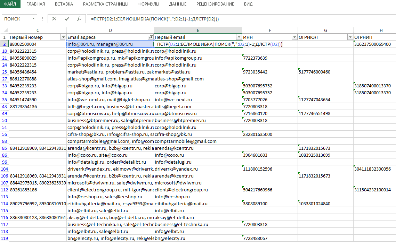Open РЕЦЕНЗИРОВАНИЕ ribbon tab

click(x=215, y=4)
